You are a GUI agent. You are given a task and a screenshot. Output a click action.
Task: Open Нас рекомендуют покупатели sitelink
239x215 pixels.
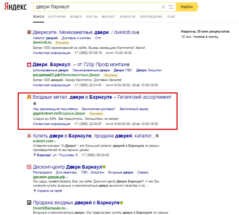point(56,109)
